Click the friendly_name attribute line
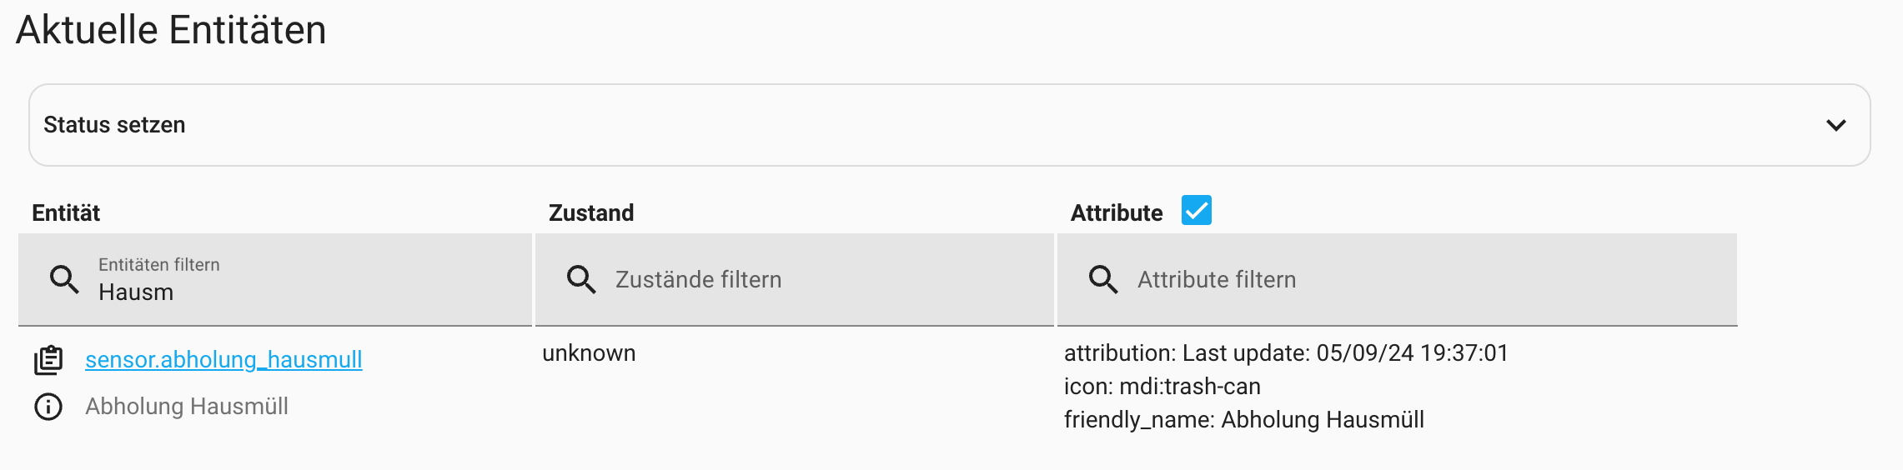The width and height of the screenshot is (1903, 470). [x=1243, y=420]
